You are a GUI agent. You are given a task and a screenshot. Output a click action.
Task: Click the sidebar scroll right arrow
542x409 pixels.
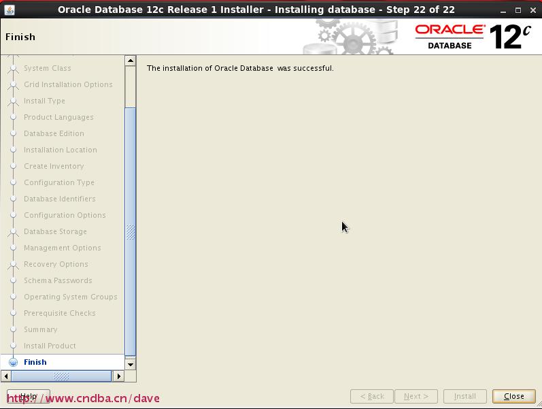(x=118, y=376)
